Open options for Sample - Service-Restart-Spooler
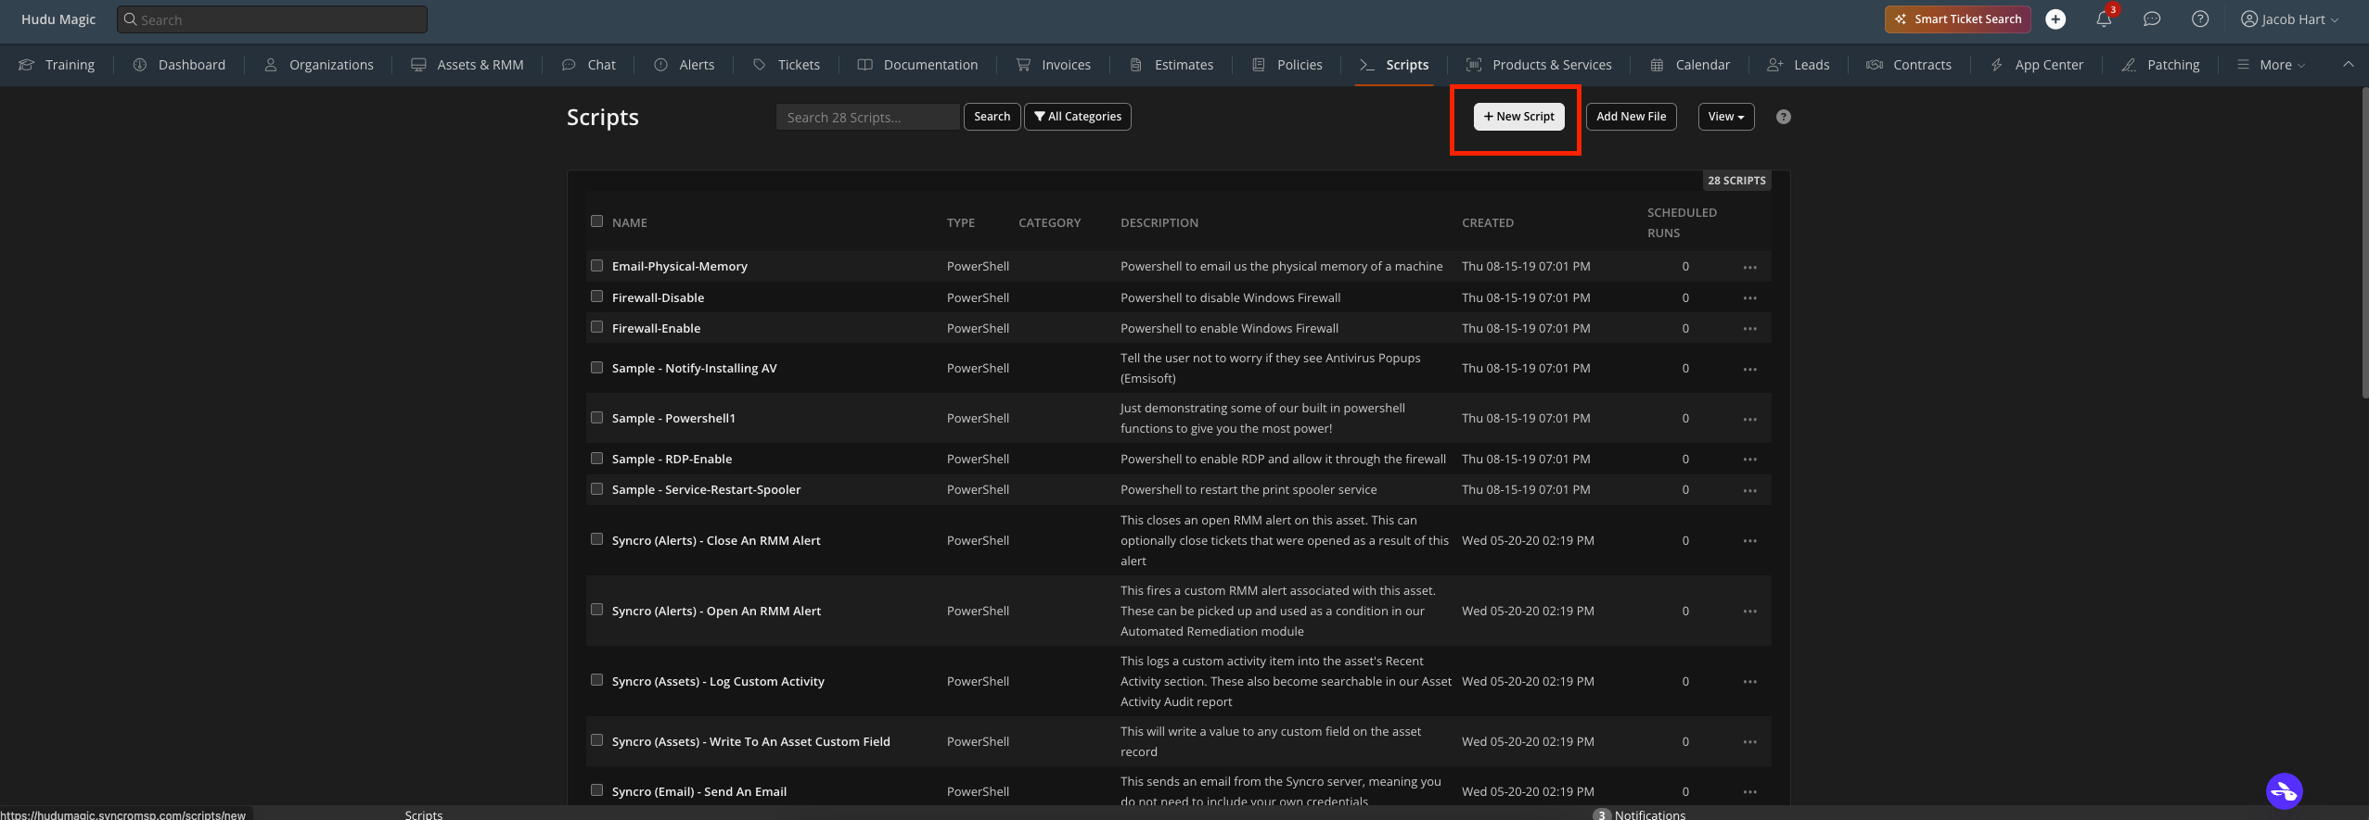This screenshot has height=820, width=2369. coord(1749,490)
